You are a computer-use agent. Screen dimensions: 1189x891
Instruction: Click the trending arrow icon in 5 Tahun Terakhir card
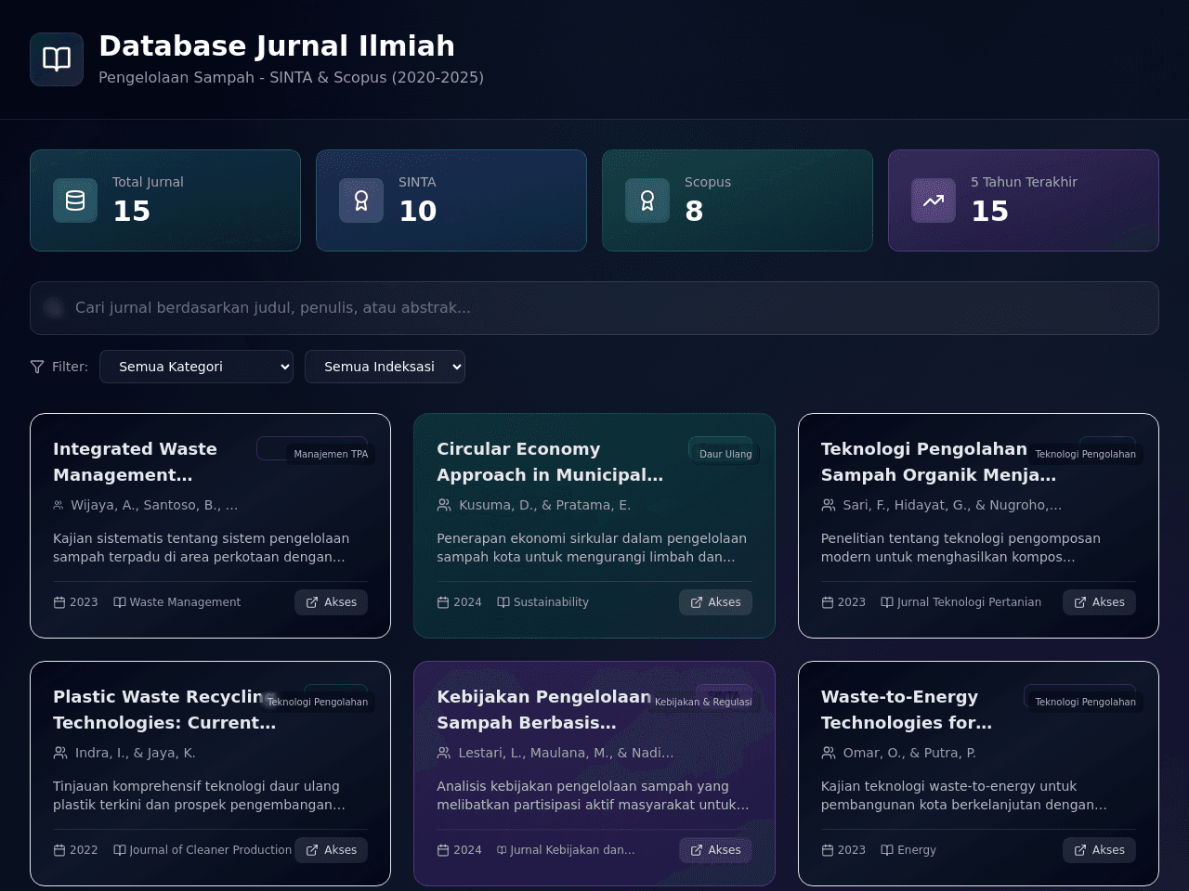(934, 200)
